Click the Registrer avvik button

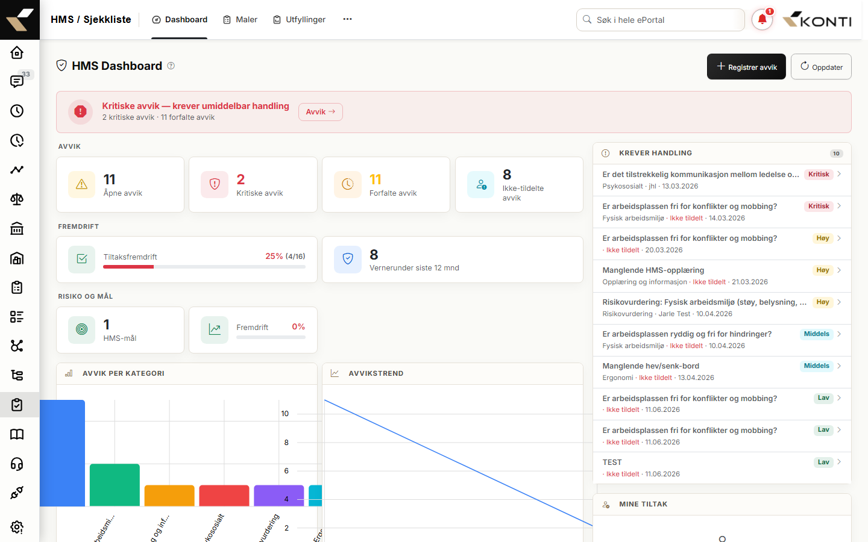point(746,67)
